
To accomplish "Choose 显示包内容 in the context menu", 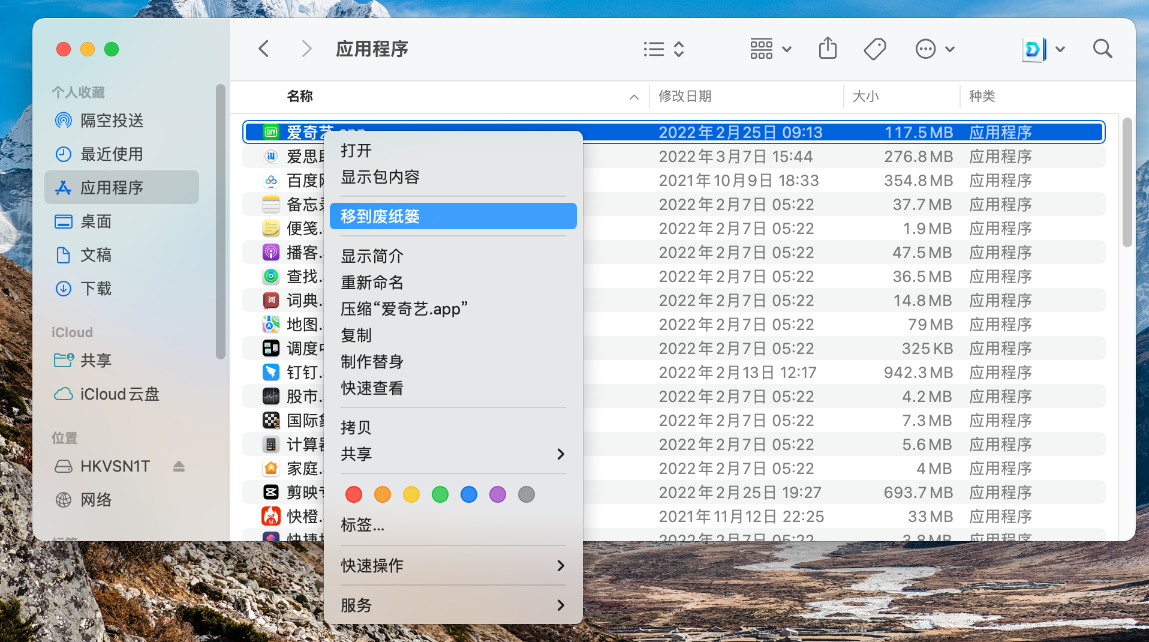I will coord(453,177).
